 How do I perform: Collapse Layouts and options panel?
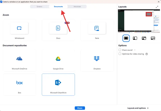tap(138, 108)
